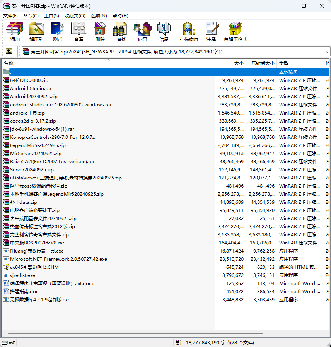Go up one folder level button
The height and width of the screenshot is (347, 331).
pos(9,51)
